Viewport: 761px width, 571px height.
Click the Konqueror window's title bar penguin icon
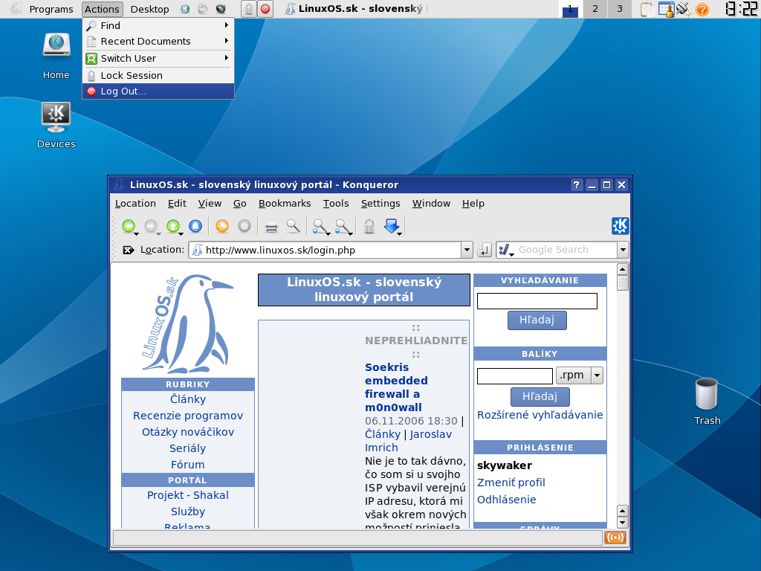pos(119,184)
